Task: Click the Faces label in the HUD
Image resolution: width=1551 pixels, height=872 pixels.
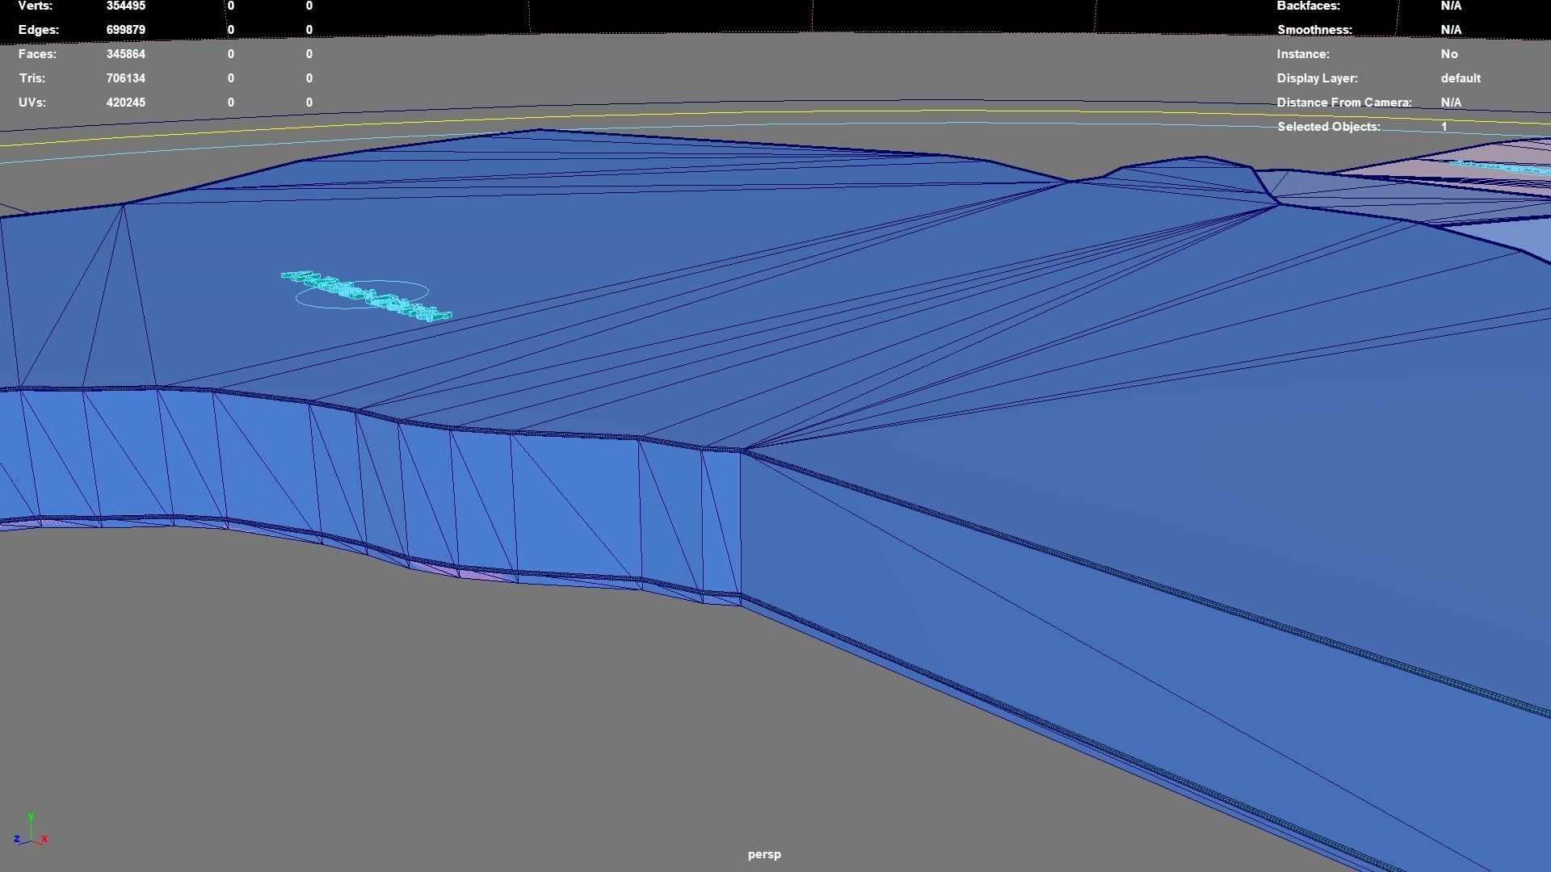Action: tap(37, 54)
